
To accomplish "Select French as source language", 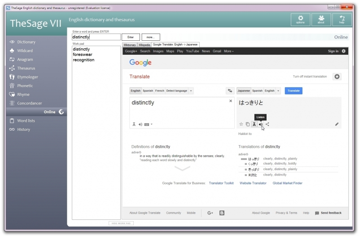I will point(160,91).
